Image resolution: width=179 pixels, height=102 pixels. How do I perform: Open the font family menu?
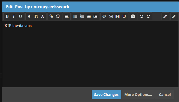click(42, 16)
